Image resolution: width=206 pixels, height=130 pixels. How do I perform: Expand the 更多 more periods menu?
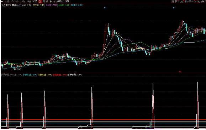click(x=67, y=1)
